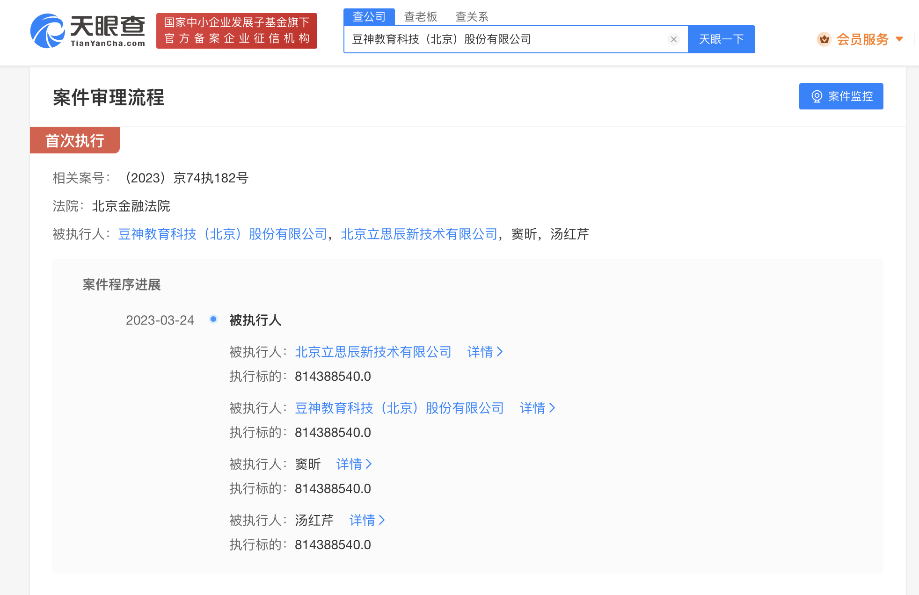Click the red 首次执行 tag
The width and height of the screenshot is (919, 595).
(74, 140)
